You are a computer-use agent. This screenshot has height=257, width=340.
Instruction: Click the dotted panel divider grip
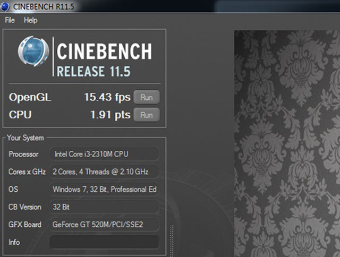(171, 239)
